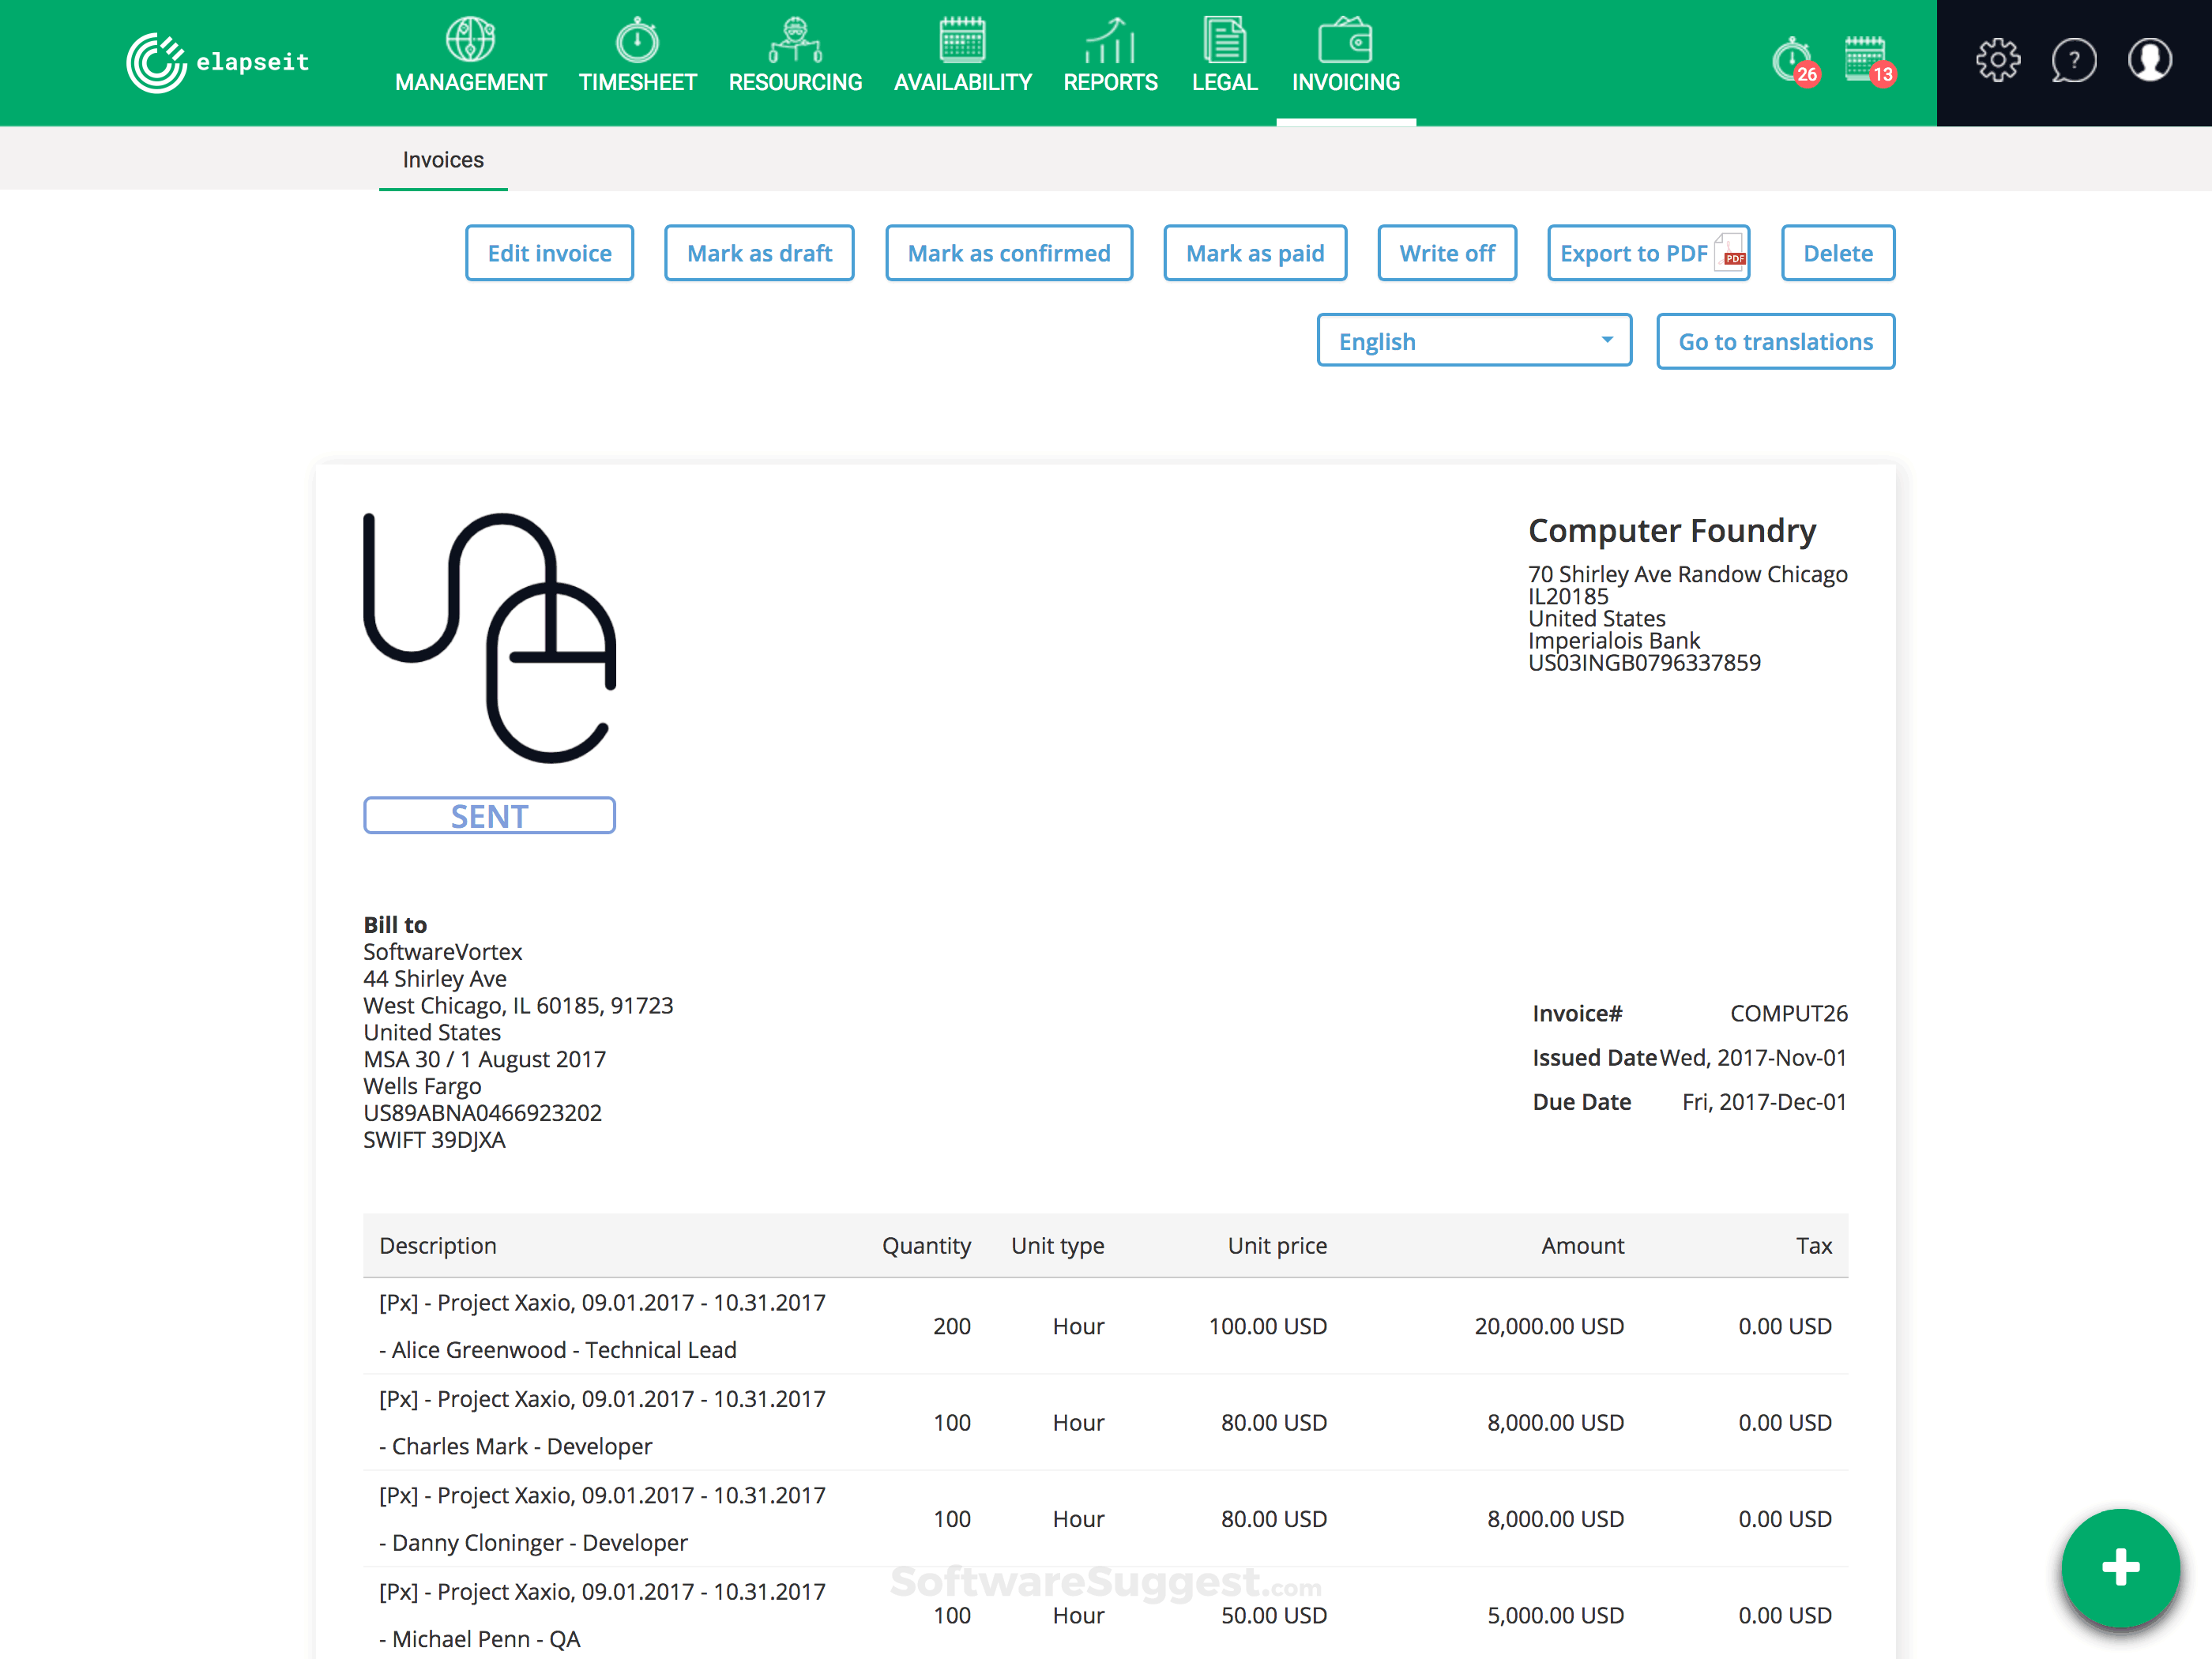Open Reports chart icon
The width and height of the screenshot is (2212, 1659).
[x=1110, y=40]
